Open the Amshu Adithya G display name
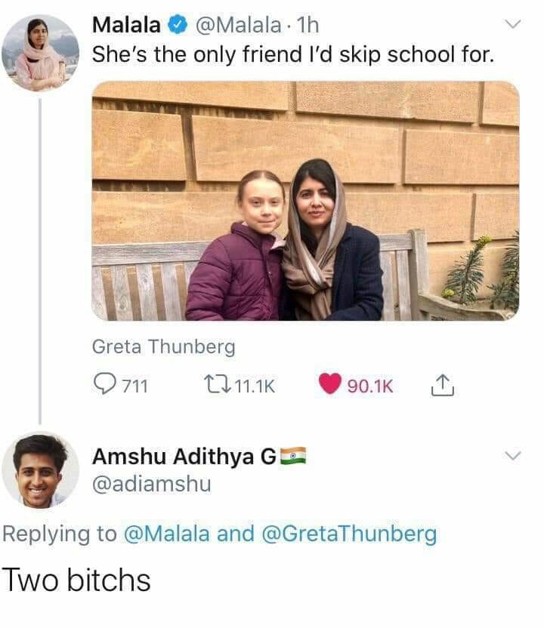Viewport: 544px width, 628px height. tap(184, 457)
